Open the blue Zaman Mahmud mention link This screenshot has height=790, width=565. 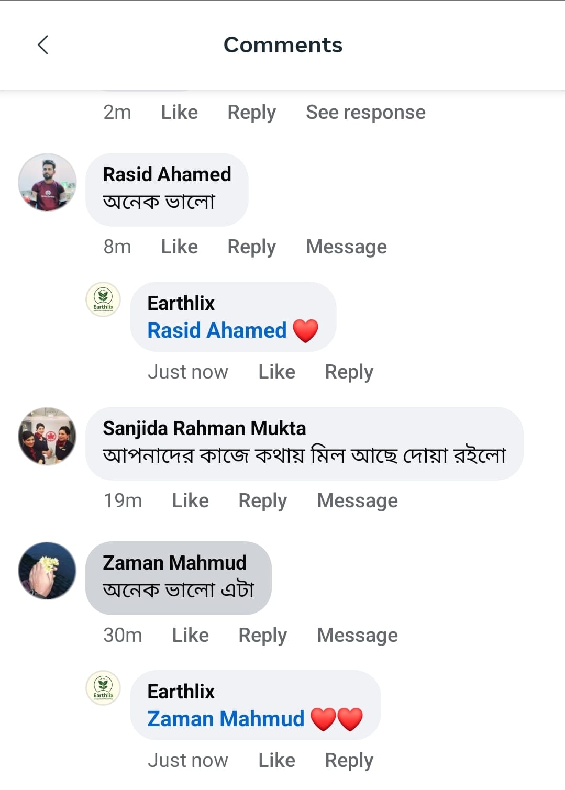226,719
